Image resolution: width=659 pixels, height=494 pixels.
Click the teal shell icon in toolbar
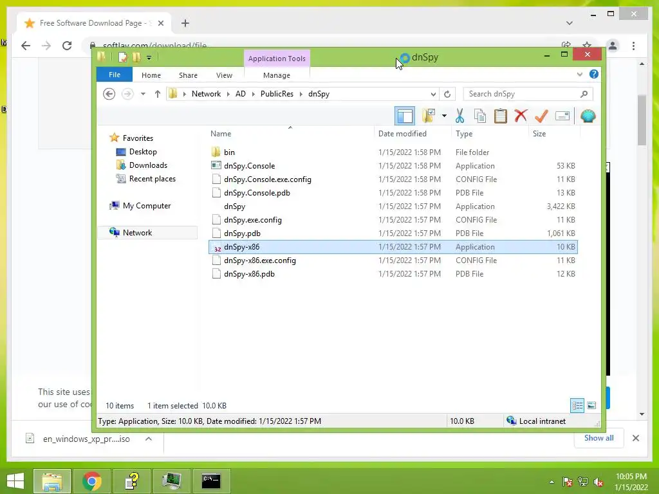(x=588, y=116)
